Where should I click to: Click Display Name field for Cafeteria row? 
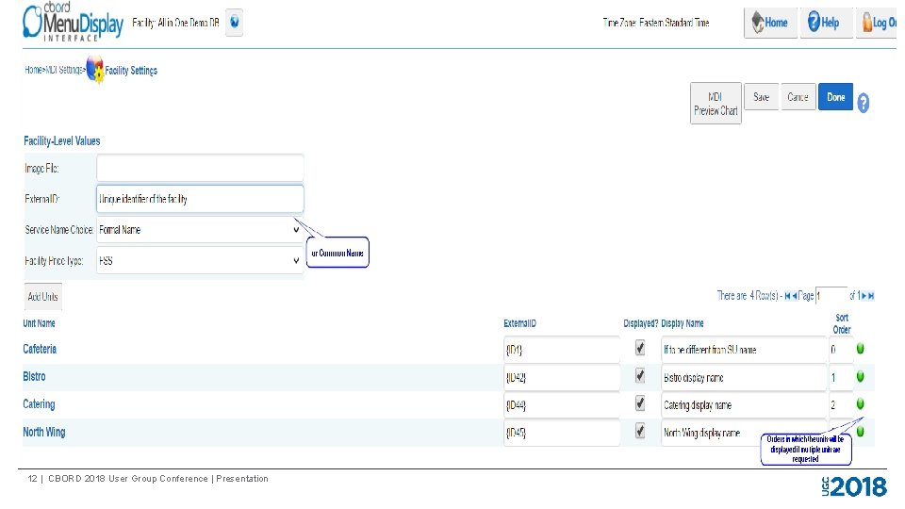(x=744, y=350)
